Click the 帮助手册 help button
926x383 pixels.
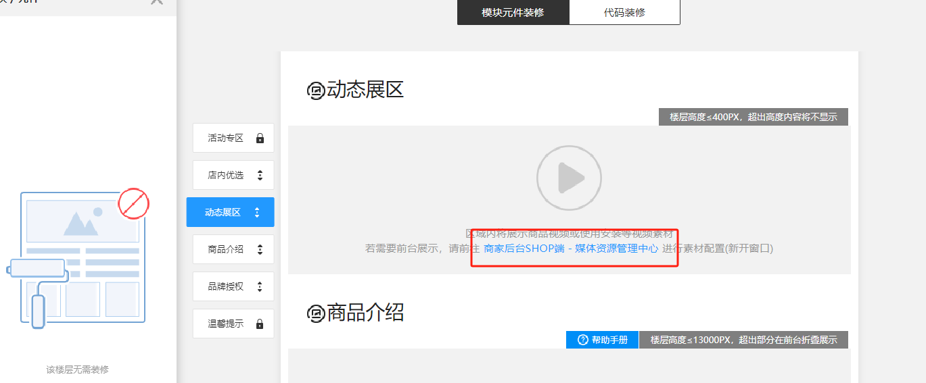click(602, 340)
